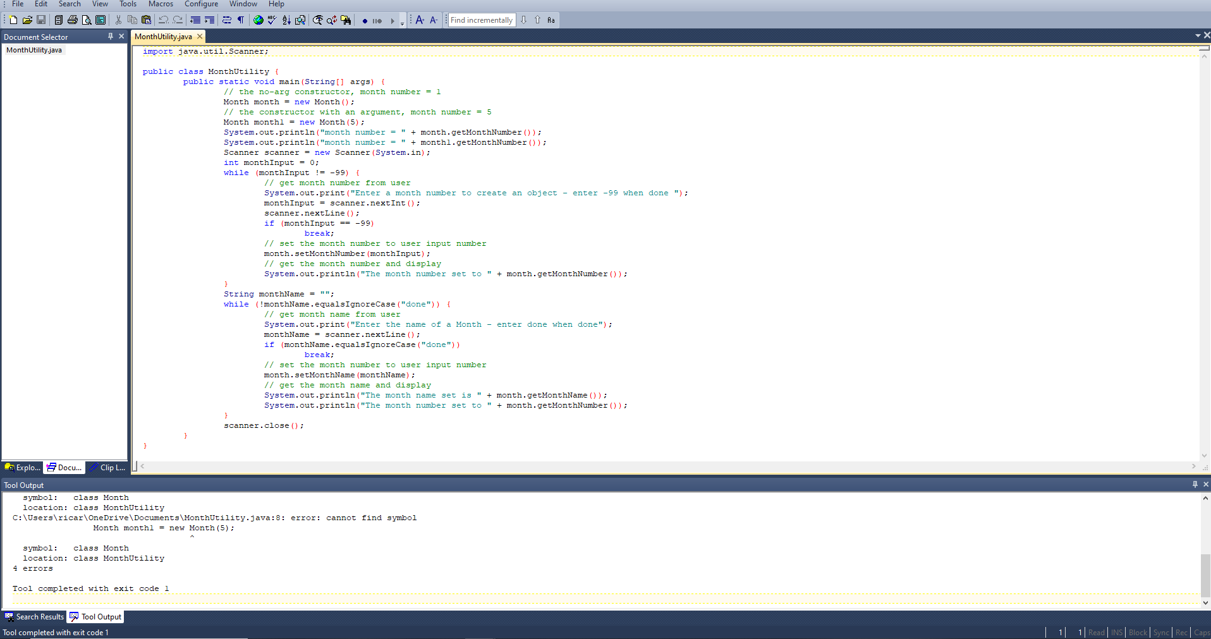Image resolution: width=1211 pixels, height=639 pixels.
Task: Run spell check using the ABC checkmark icon
Action: [x=271, y=20]
